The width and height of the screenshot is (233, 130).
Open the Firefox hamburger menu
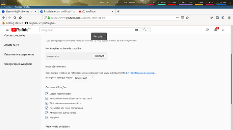(229, 18)
